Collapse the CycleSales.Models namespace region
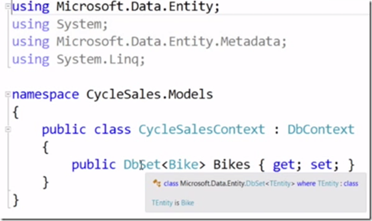 point(8,94)
